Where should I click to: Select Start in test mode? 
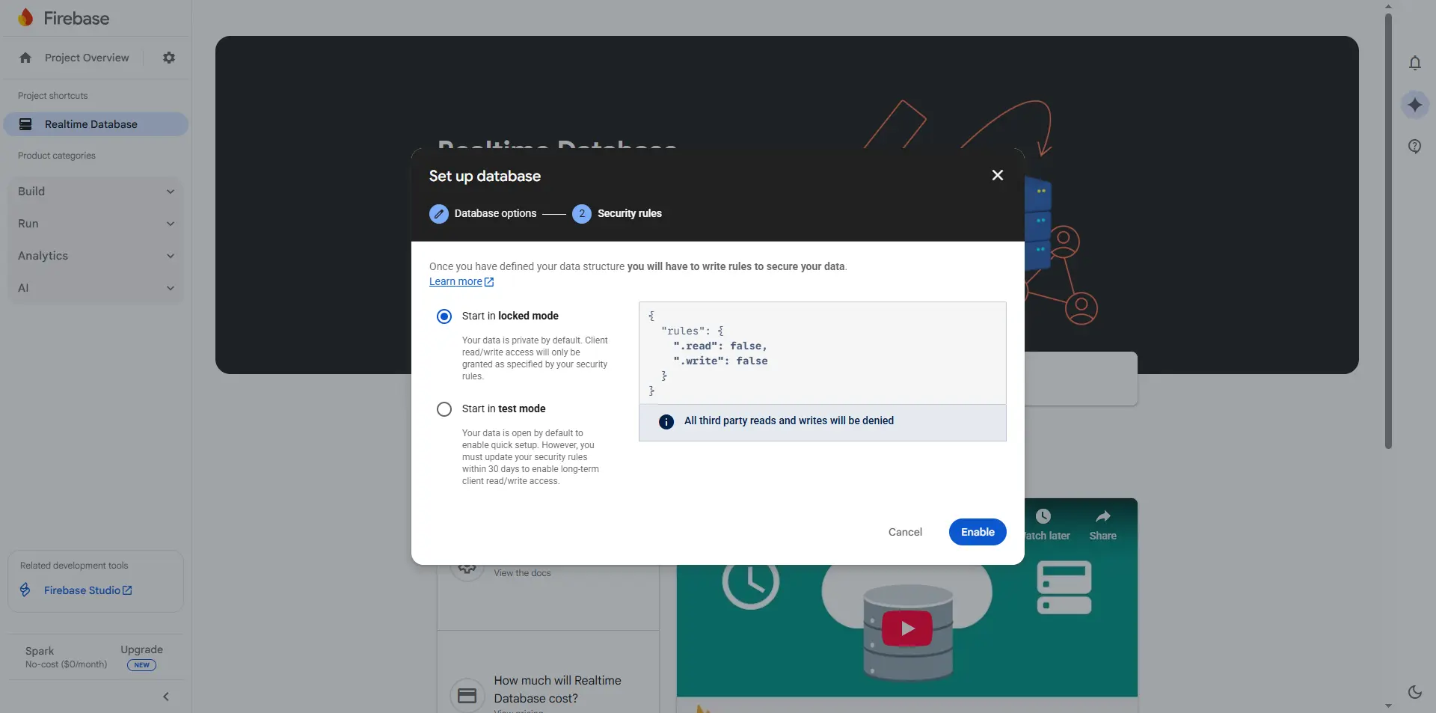click(444, 409)
